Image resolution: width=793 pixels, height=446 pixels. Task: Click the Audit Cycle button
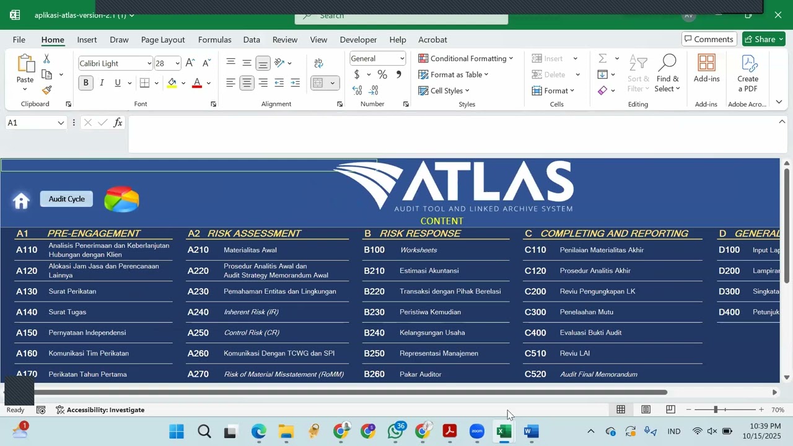[x=67, y=199]
